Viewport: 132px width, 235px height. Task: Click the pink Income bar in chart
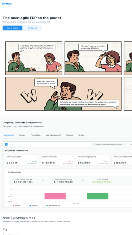click(x=55, y=196)
